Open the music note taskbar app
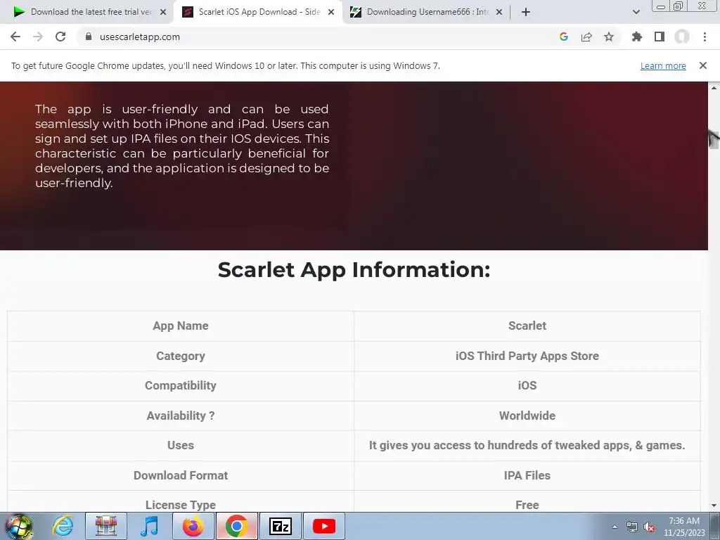 (149, 526)
